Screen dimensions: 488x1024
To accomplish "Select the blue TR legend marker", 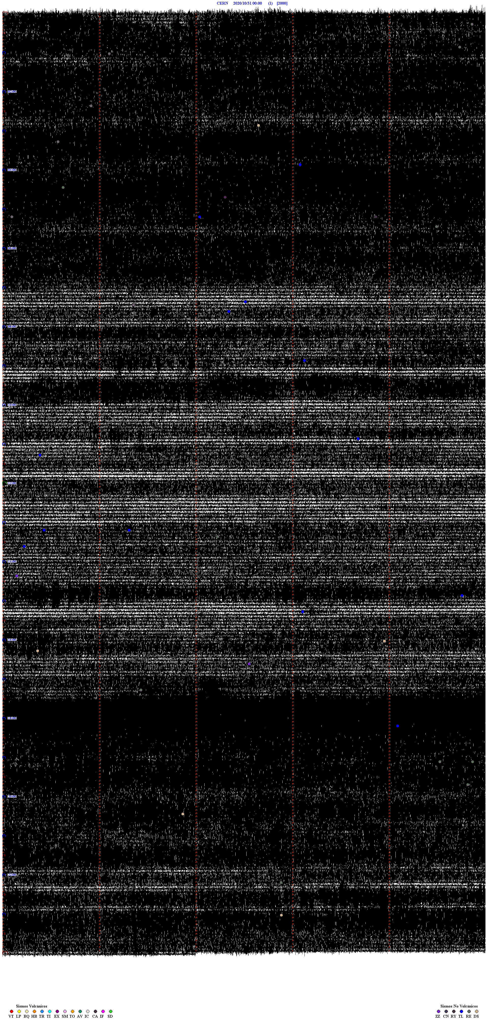I will point(42,1011).
